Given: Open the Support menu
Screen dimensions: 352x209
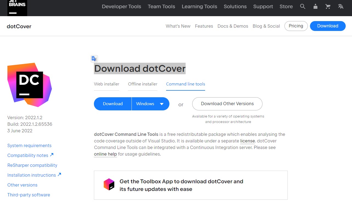Looking at the screenshot, I should pyautogui.click(x=263, y=7).
